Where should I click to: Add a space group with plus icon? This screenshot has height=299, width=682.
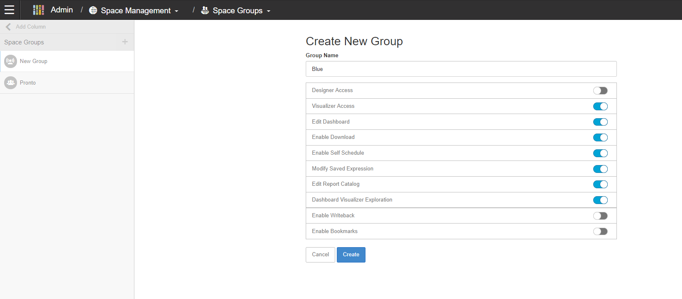point(125,42)
